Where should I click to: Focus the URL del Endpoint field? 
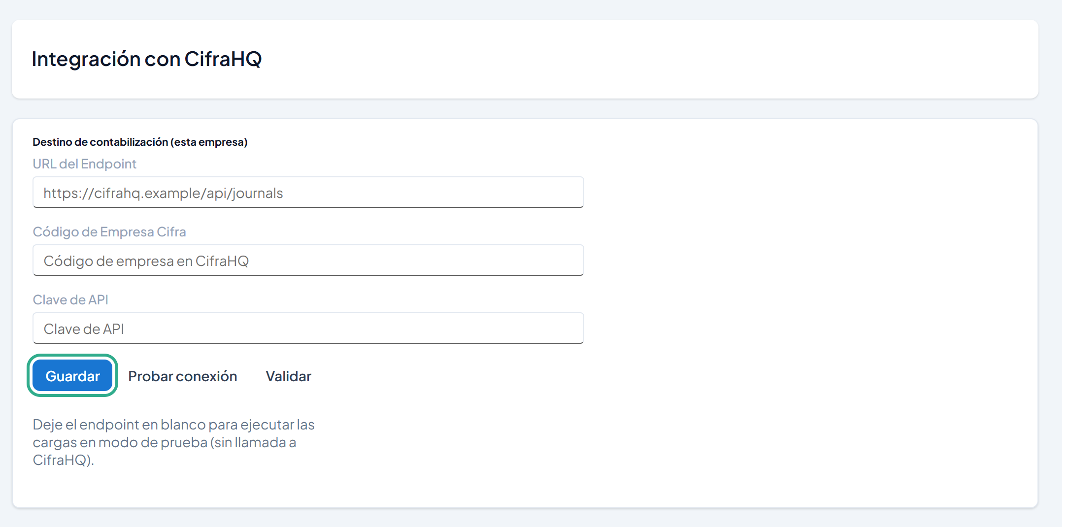click(x=308, y=193)
